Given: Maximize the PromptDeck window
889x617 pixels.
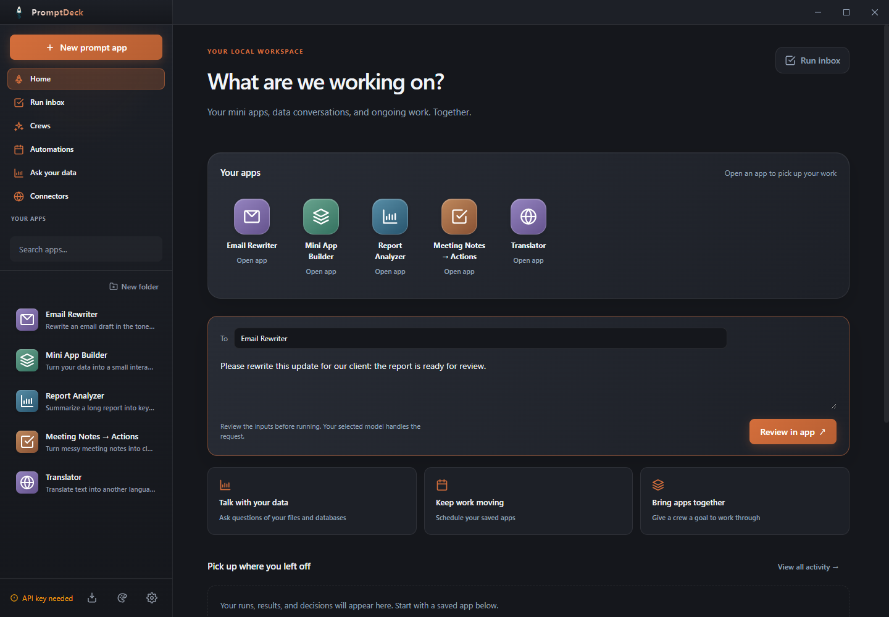Looking at the screenshot, I should click(x=846, y=12).
